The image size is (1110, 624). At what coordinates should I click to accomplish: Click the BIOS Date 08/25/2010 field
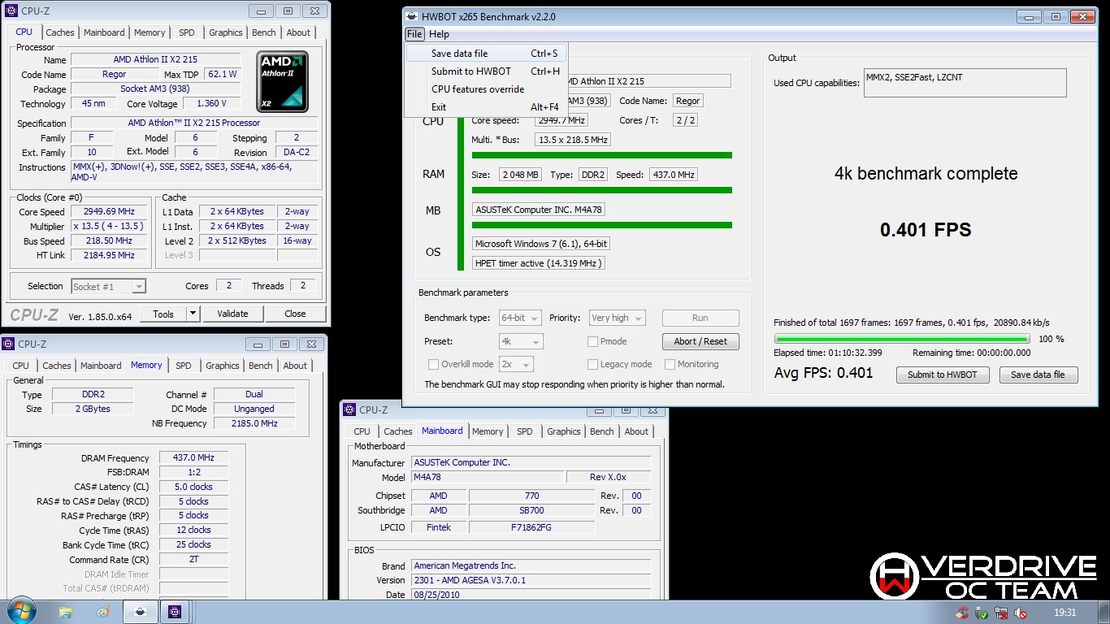(531, 595)
